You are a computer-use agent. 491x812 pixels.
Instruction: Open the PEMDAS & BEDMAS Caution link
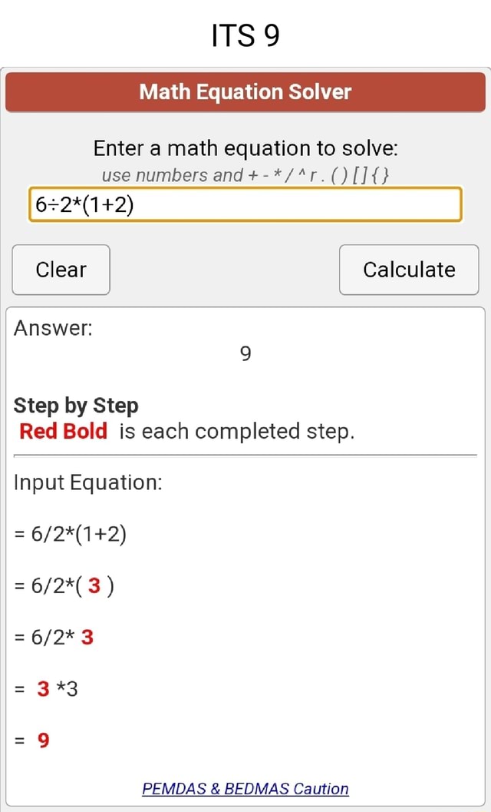click(245, 789)
